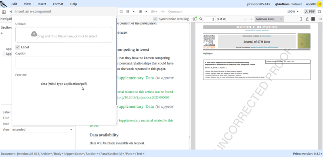323x157 pixels.
Task: Click the Primo version 0.4.1+ status text
Action: pyautogui.click(x=307, y=154)
